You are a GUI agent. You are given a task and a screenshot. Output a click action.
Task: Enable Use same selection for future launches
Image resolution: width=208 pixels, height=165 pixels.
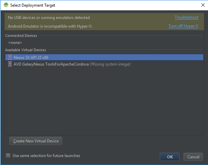pos(8,155)
